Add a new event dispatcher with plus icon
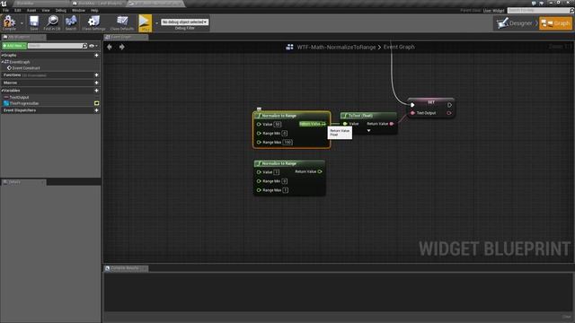The height and width of the screenshot is (323, 575). point(96,110)
